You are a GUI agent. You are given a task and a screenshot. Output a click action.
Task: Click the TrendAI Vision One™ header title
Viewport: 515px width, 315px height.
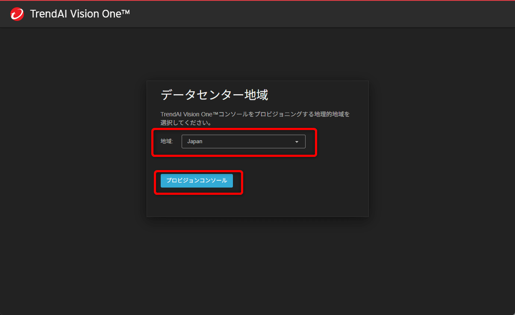tap(80, 14)
